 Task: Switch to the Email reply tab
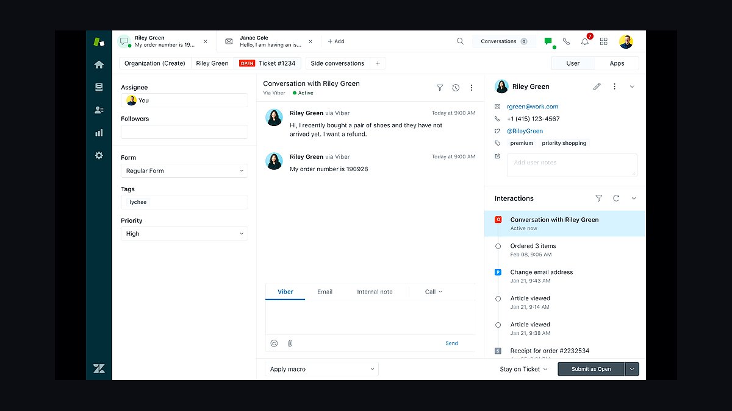tap(325, 292)
